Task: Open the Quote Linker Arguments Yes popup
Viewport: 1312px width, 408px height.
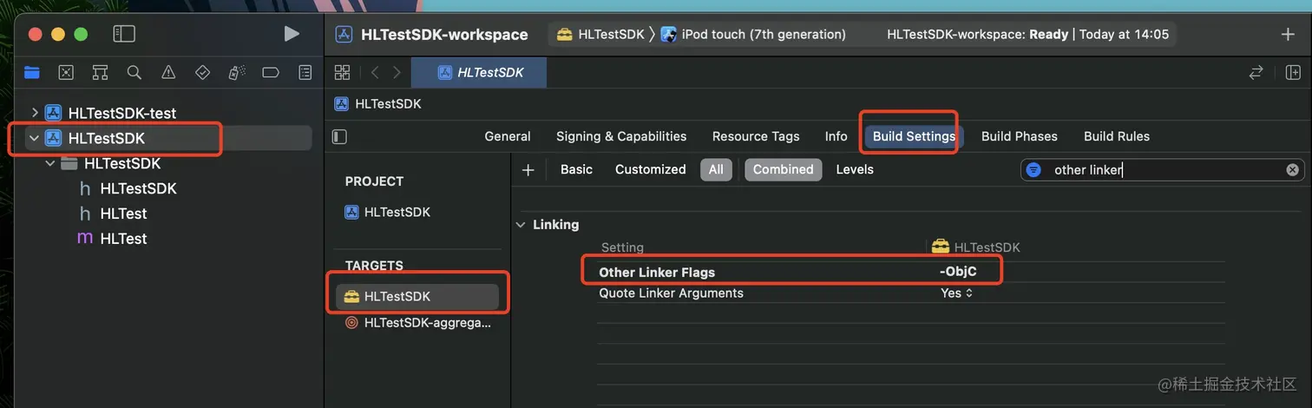Action: pos(956,293)
